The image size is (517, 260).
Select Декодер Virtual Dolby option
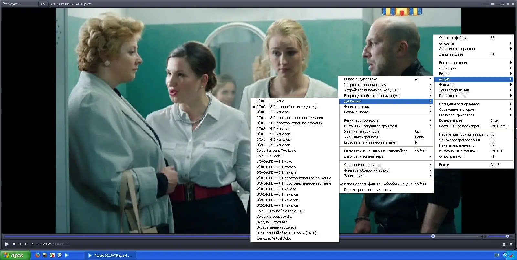(295, 238)
